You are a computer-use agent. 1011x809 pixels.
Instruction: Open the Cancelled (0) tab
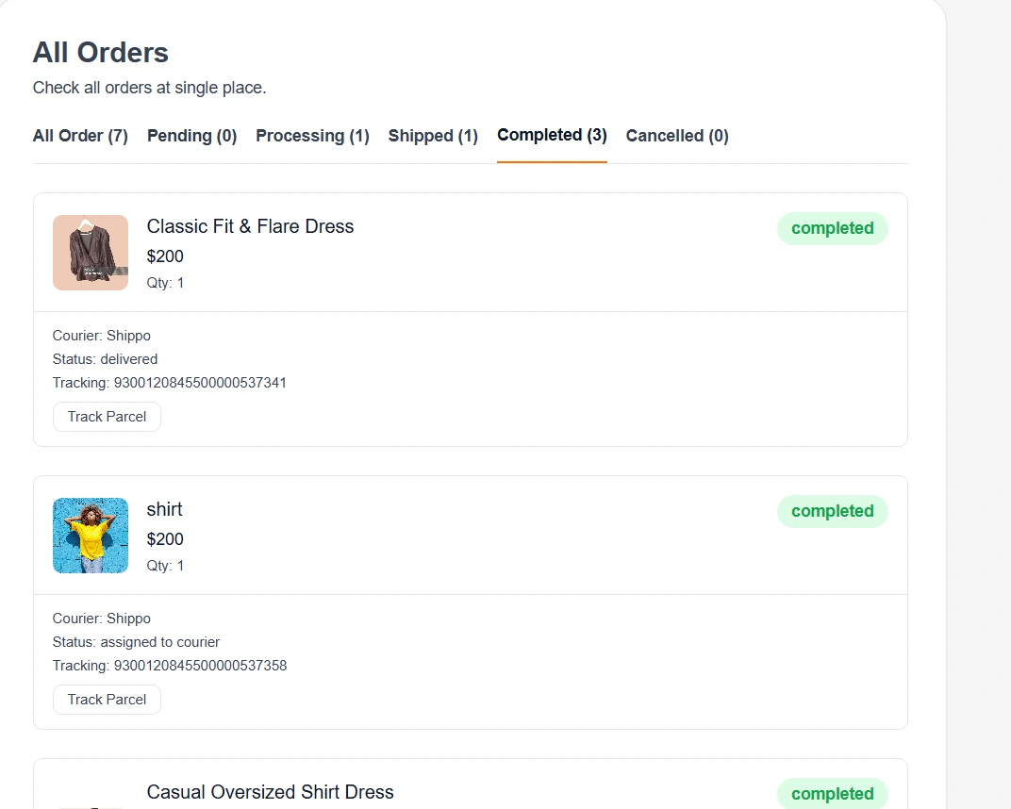coord(677,136)
